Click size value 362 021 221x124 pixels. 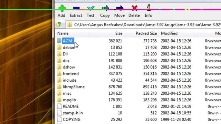pyautogui.click(x=115, y=41)
